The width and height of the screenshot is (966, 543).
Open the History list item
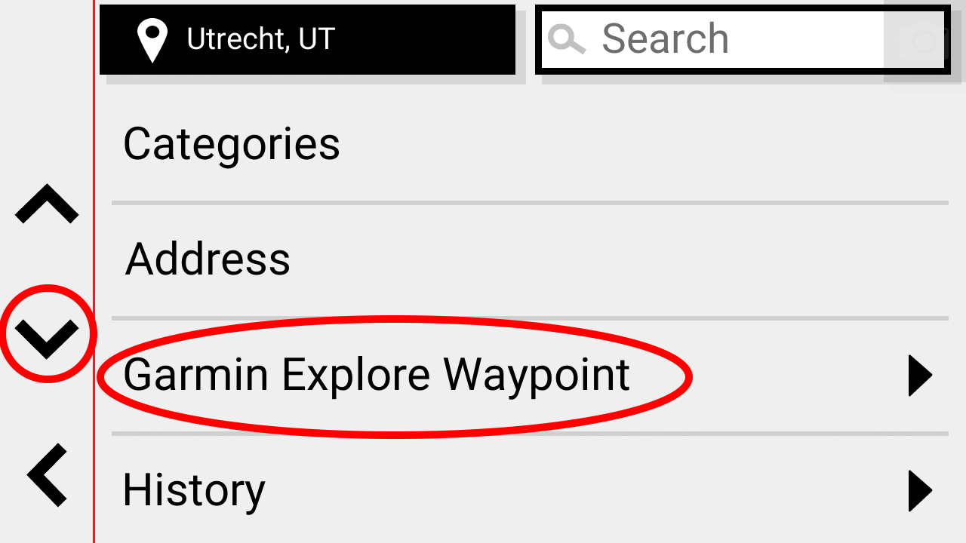click(x=530, y=489)
